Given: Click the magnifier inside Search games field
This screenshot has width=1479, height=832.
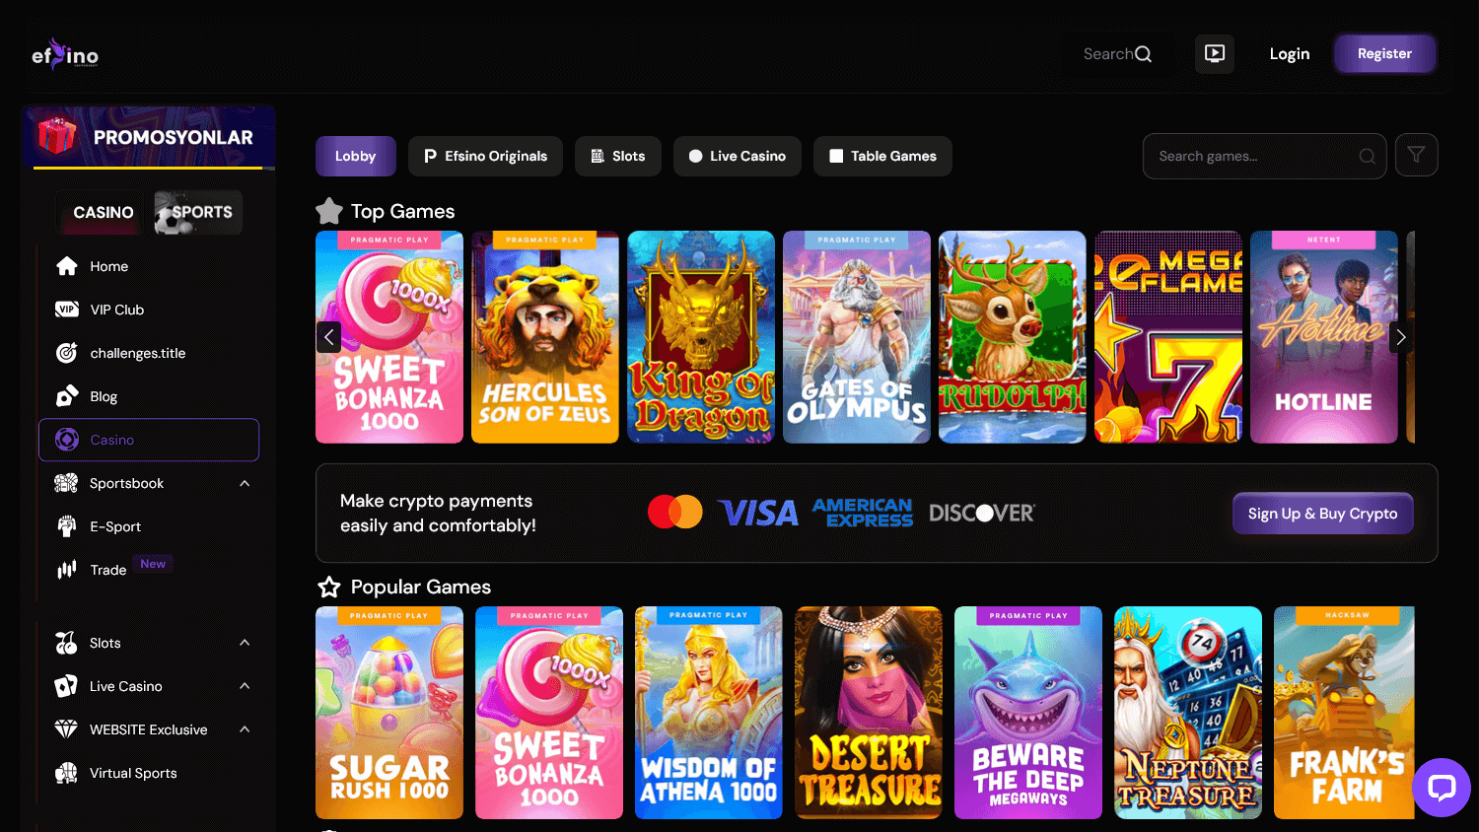Looking at the screenshot, I should 1368,156.
